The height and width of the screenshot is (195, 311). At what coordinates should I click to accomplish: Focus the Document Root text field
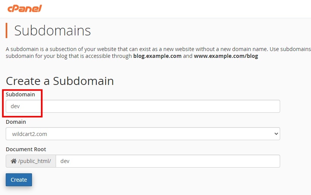point(168,161)
